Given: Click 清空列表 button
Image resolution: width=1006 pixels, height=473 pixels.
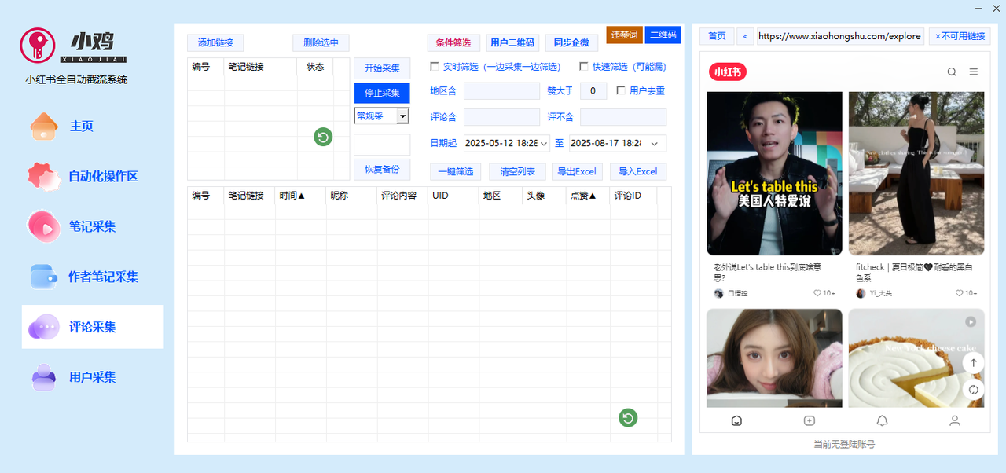Looking at the screenshot, I should (517, 171).
